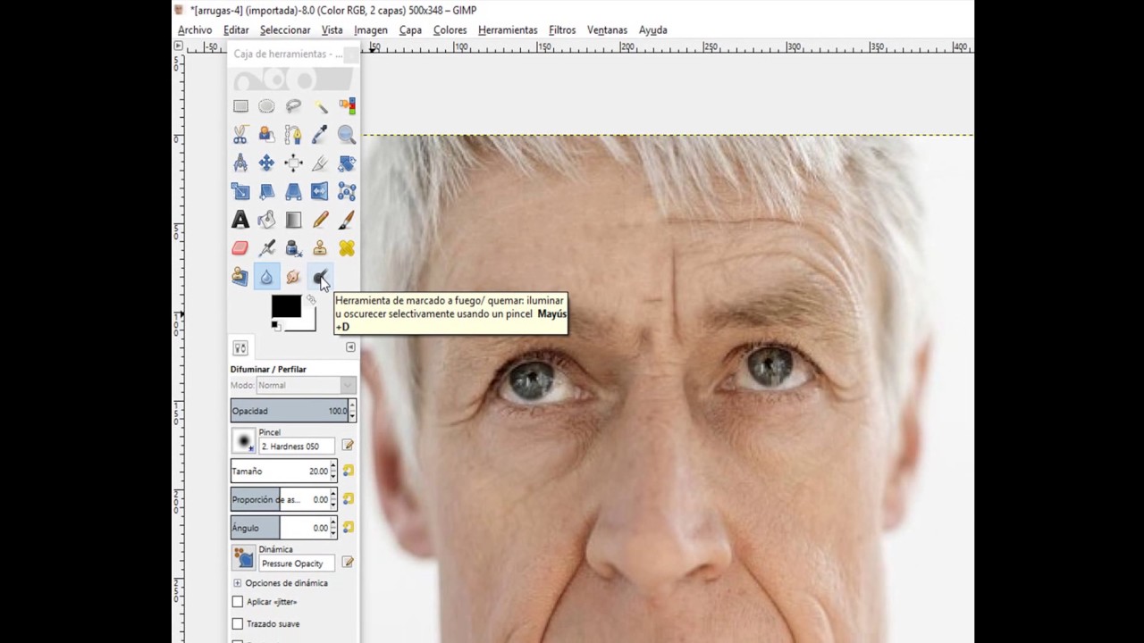Image resolution: width=1144 pixels, height=643 pixels.
Task: Select the Ellipse Select tool
Action: (x=266, y=106)
